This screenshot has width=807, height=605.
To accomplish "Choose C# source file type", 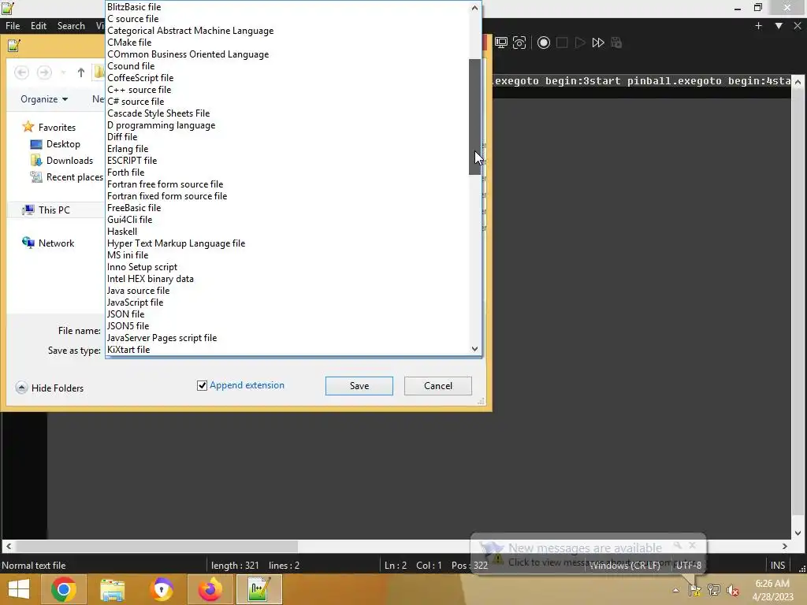I will coord(287,102).
